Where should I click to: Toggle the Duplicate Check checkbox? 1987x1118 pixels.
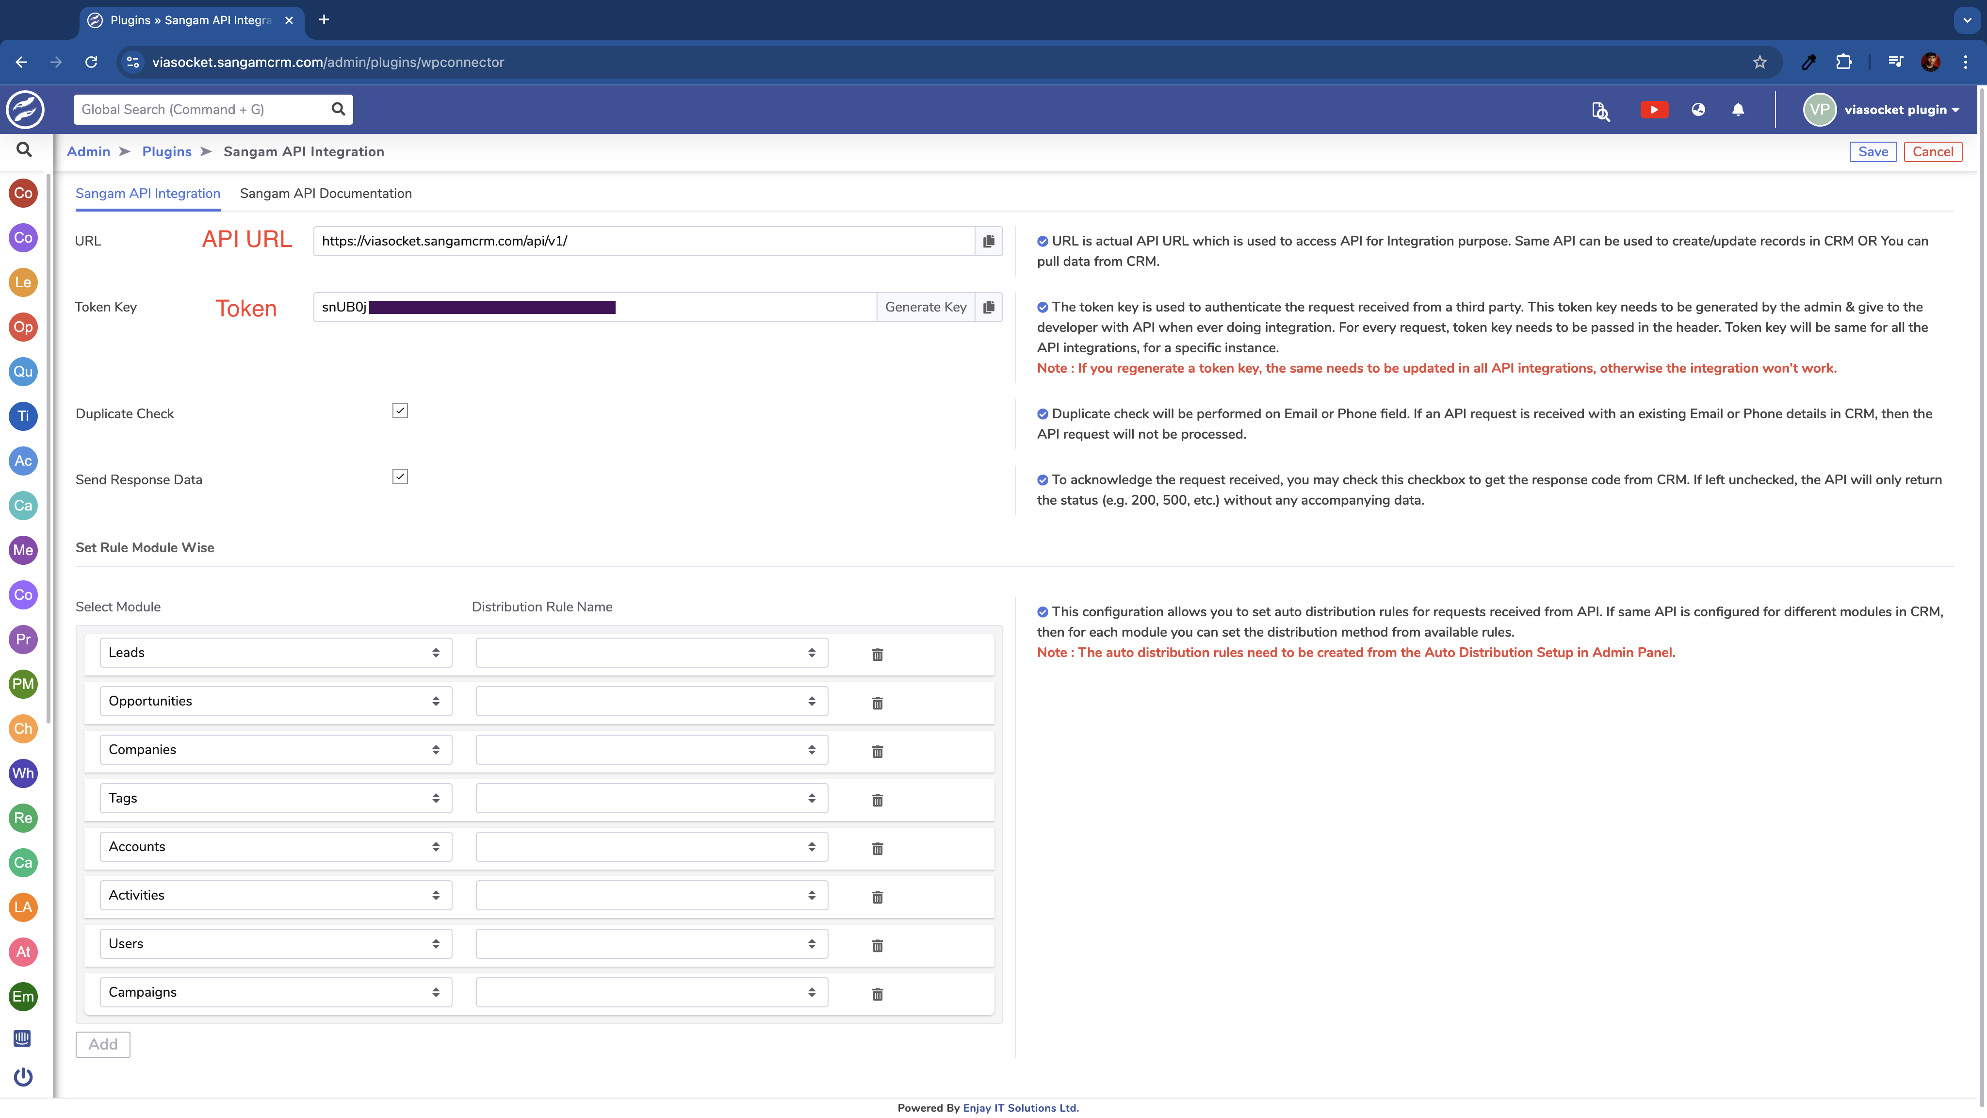(x=400, y=411)
